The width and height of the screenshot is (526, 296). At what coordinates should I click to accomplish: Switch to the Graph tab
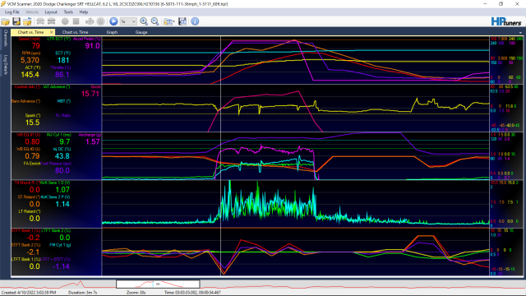(x=112, y=32)
